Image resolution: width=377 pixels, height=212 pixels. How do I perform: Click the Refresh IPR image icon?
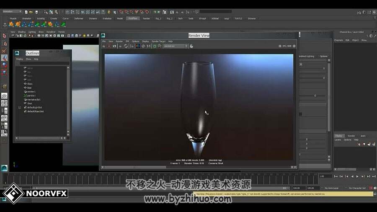click(126, 46)
